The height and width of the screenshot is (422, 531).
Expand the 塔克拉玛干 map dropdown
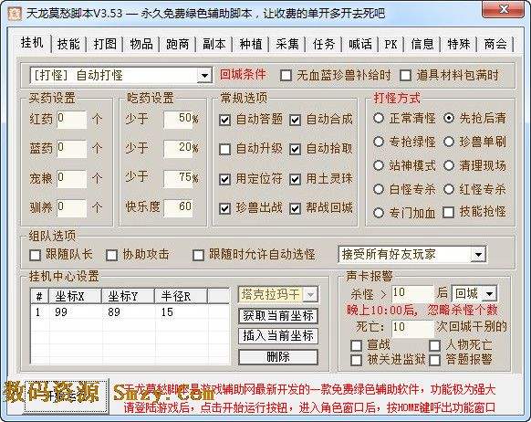point(310,294)
